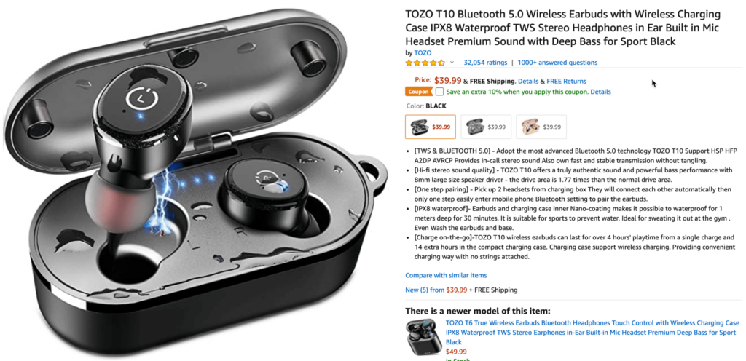The height and width of the screenshot is (361, 746).
Task: Open the 32,054 ratings link
Action: (485, 62)
